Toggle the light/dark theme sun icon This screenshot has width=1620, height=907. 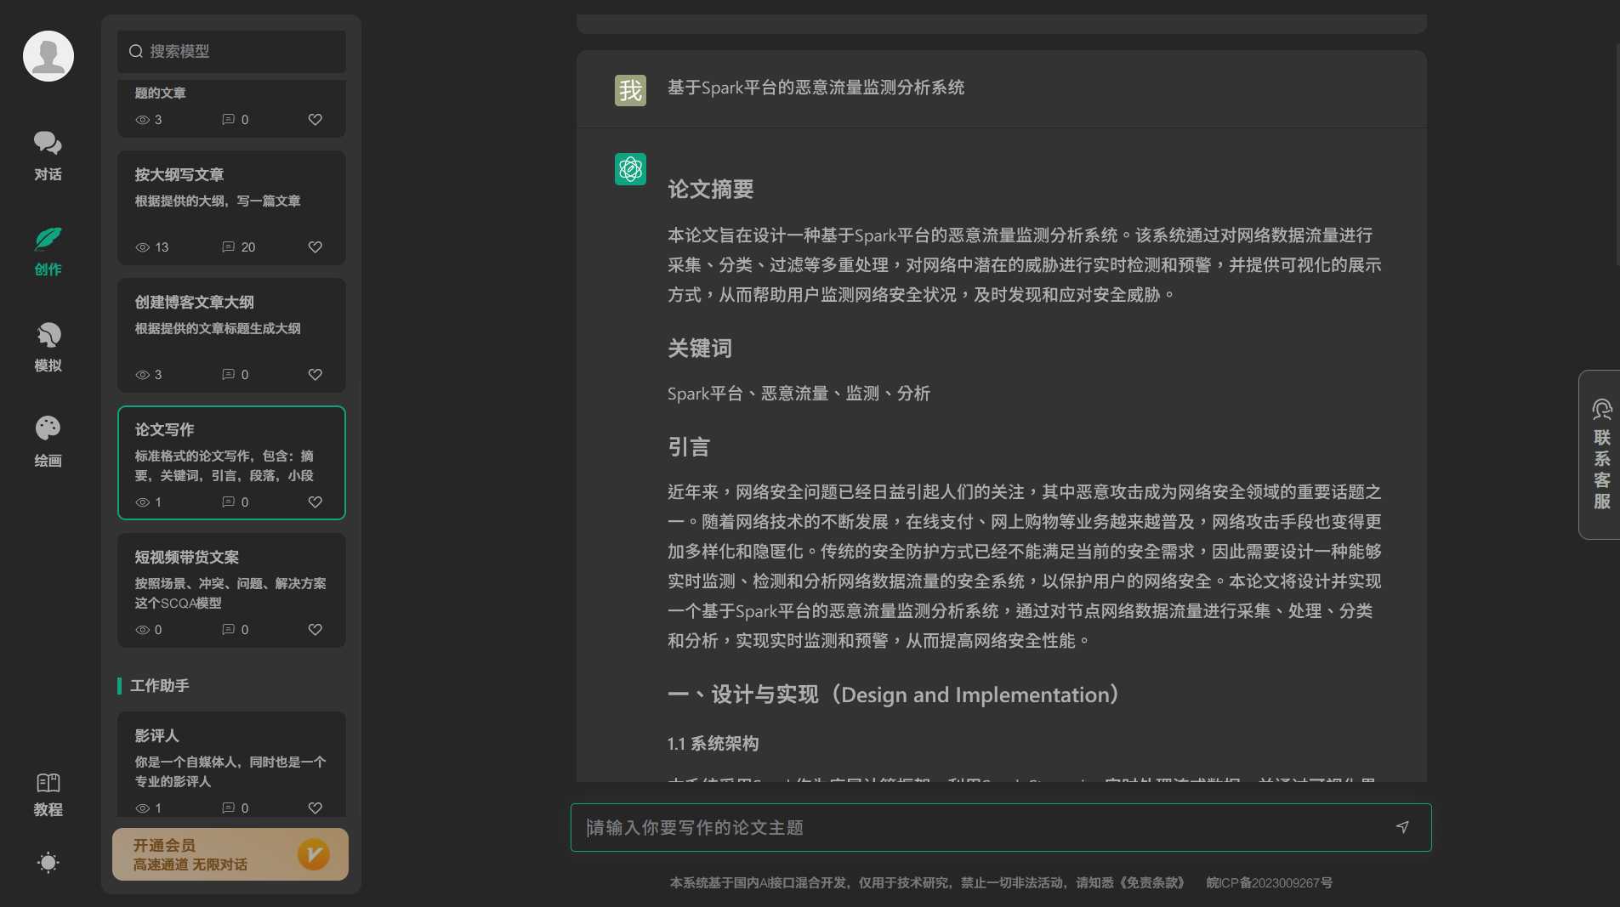(x=48, y=862)
